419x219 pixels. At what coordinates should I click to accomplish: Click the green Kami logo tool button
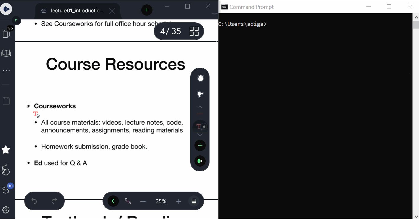pos(200,161)
